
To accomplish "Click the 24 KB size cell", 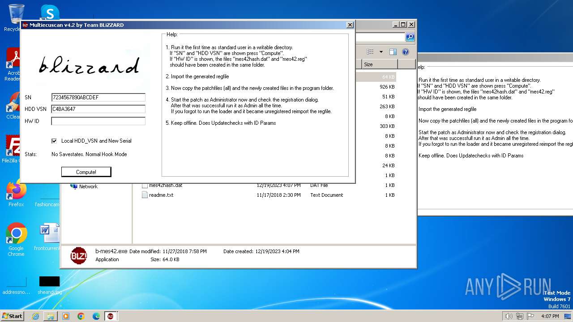I will click(388, 165).
